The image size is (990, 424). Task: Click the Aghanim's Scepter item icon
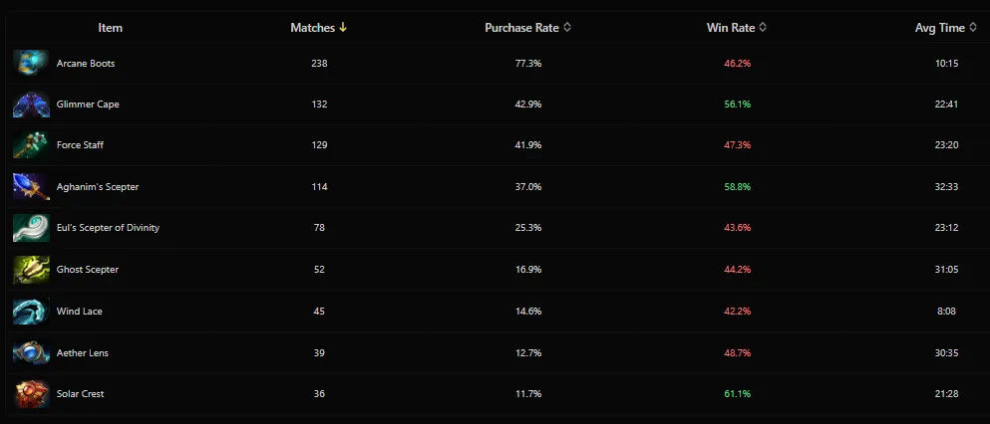coord(30,187)
